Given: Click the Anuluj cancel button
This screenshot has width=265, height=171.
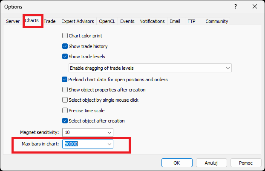Looking at the screenshot, I should click(212, 162).
